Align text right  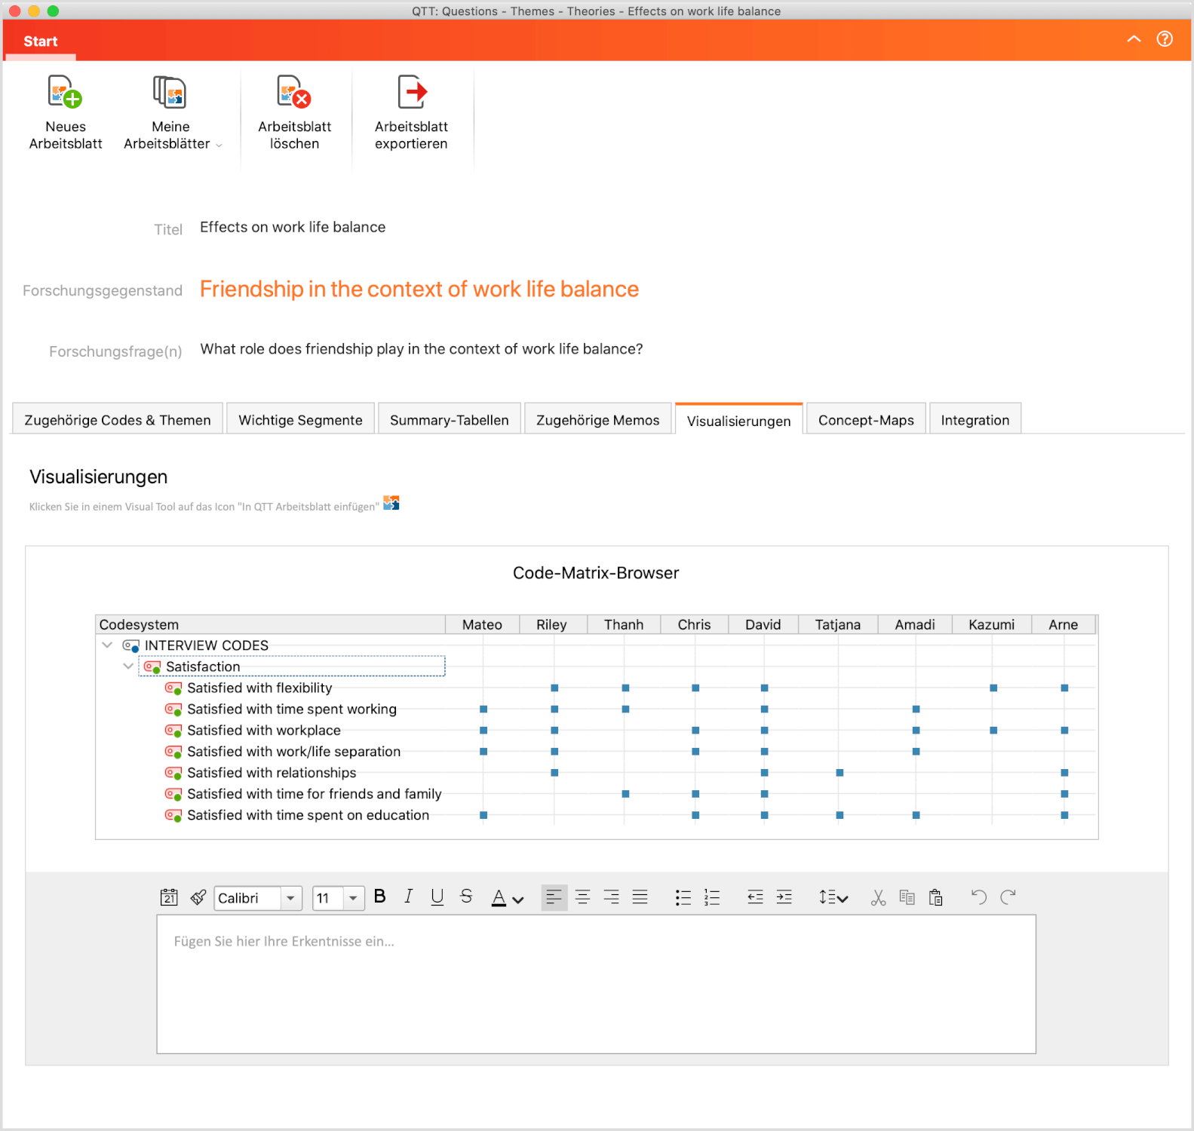(611, 897)
